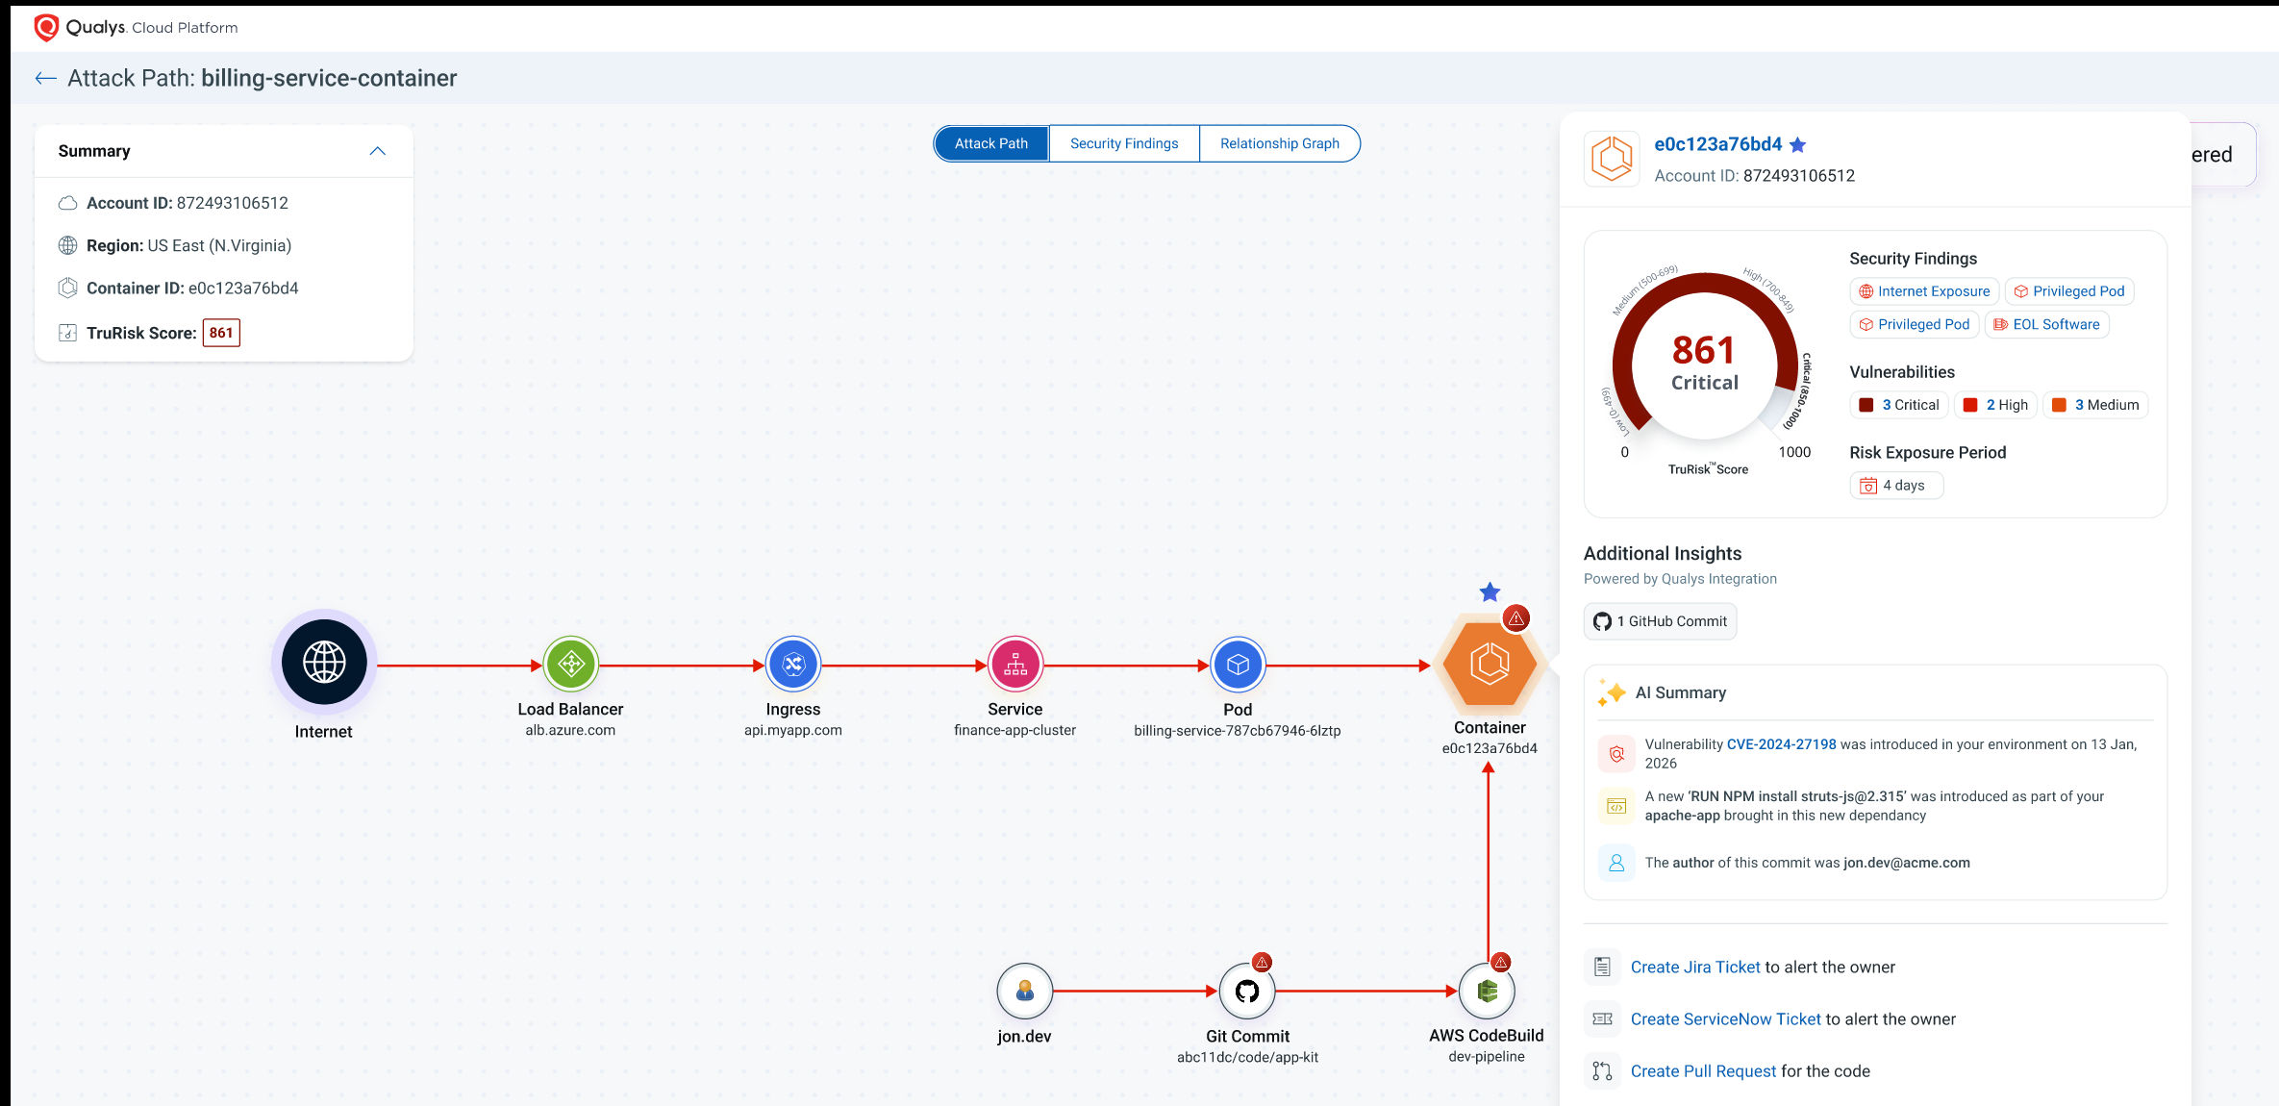Open the jon.dev user node
Viewport: 2279px width, 1106px height.
1024,991
